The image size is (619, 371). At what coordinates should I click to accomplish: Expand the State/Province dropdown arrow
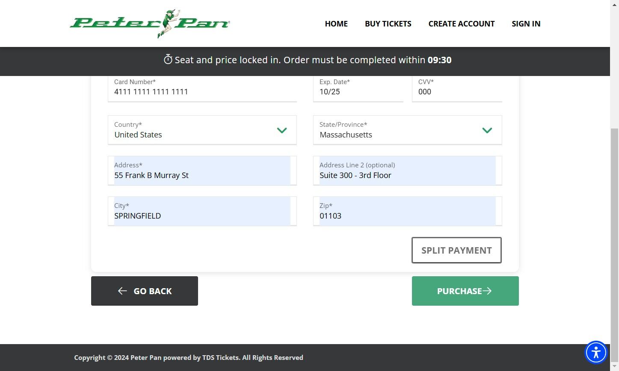click(x=487, y=130)
